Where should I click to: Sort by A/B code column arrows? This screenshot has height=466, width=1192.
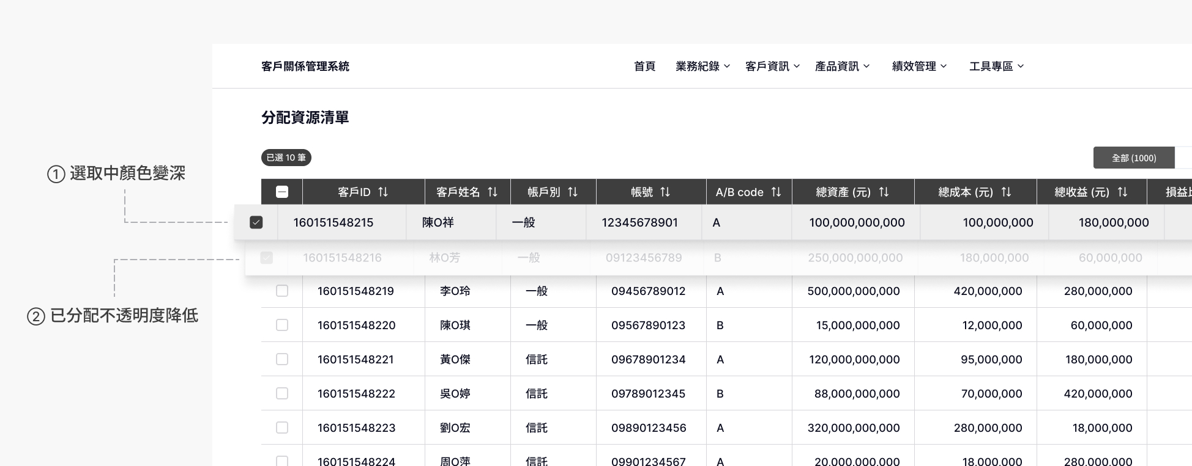click(776, 192)
